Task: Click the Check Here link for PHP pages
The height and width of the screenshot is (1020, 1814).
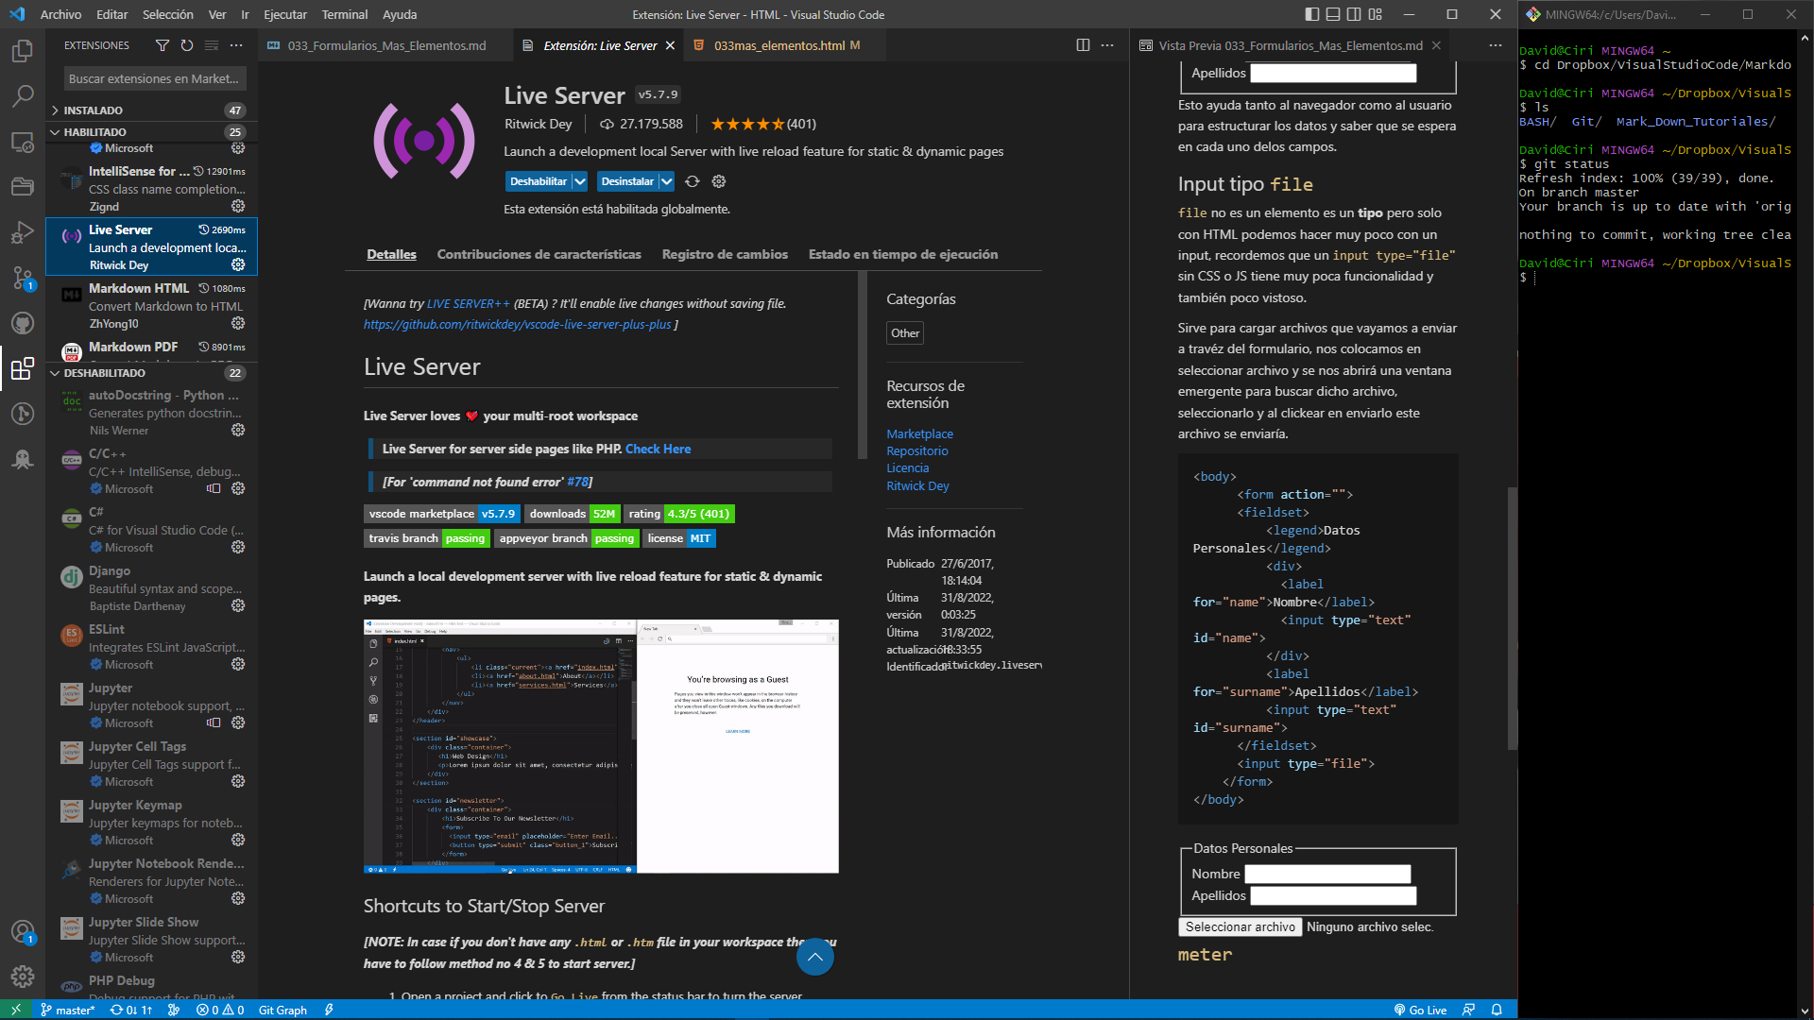Action: tap(658, 449)
